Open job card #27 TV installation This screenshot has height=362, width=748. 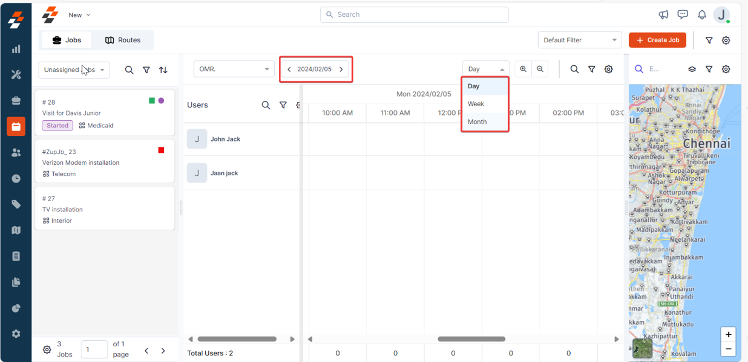tap(105, 209)
